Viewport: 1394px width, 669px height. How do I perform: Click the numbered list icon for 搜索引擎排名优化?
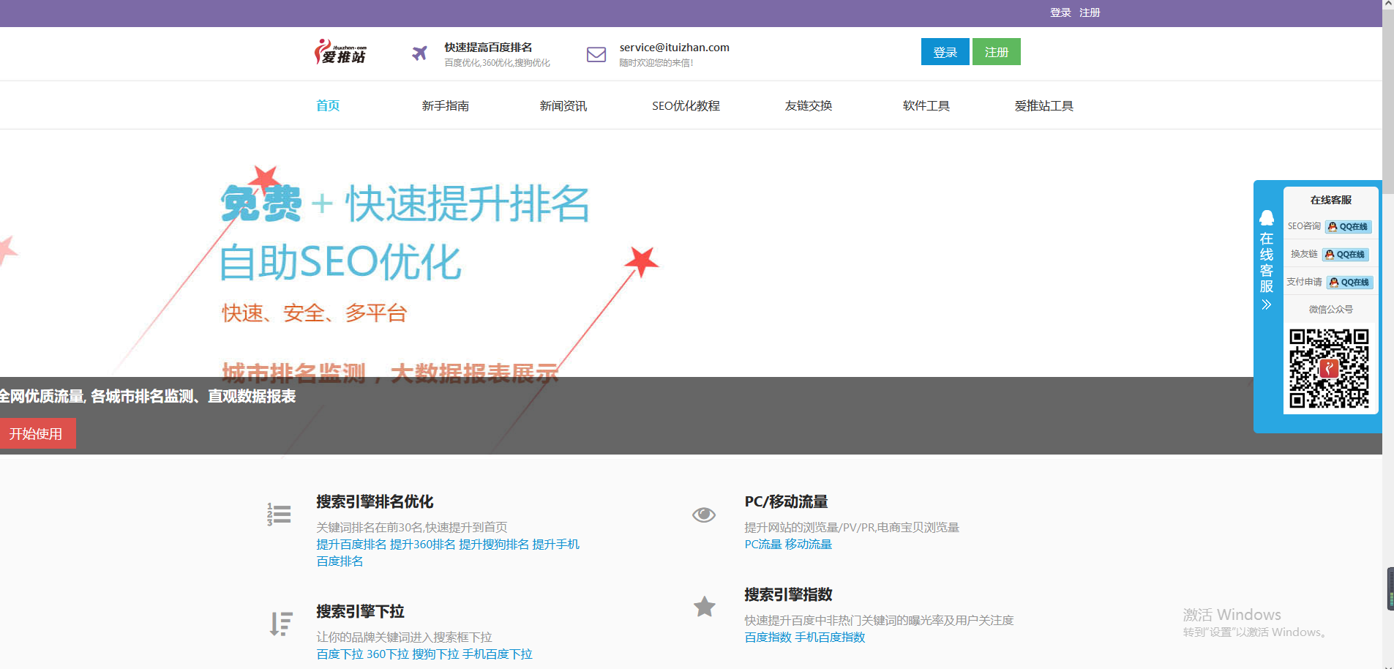(x=279, y=514)
